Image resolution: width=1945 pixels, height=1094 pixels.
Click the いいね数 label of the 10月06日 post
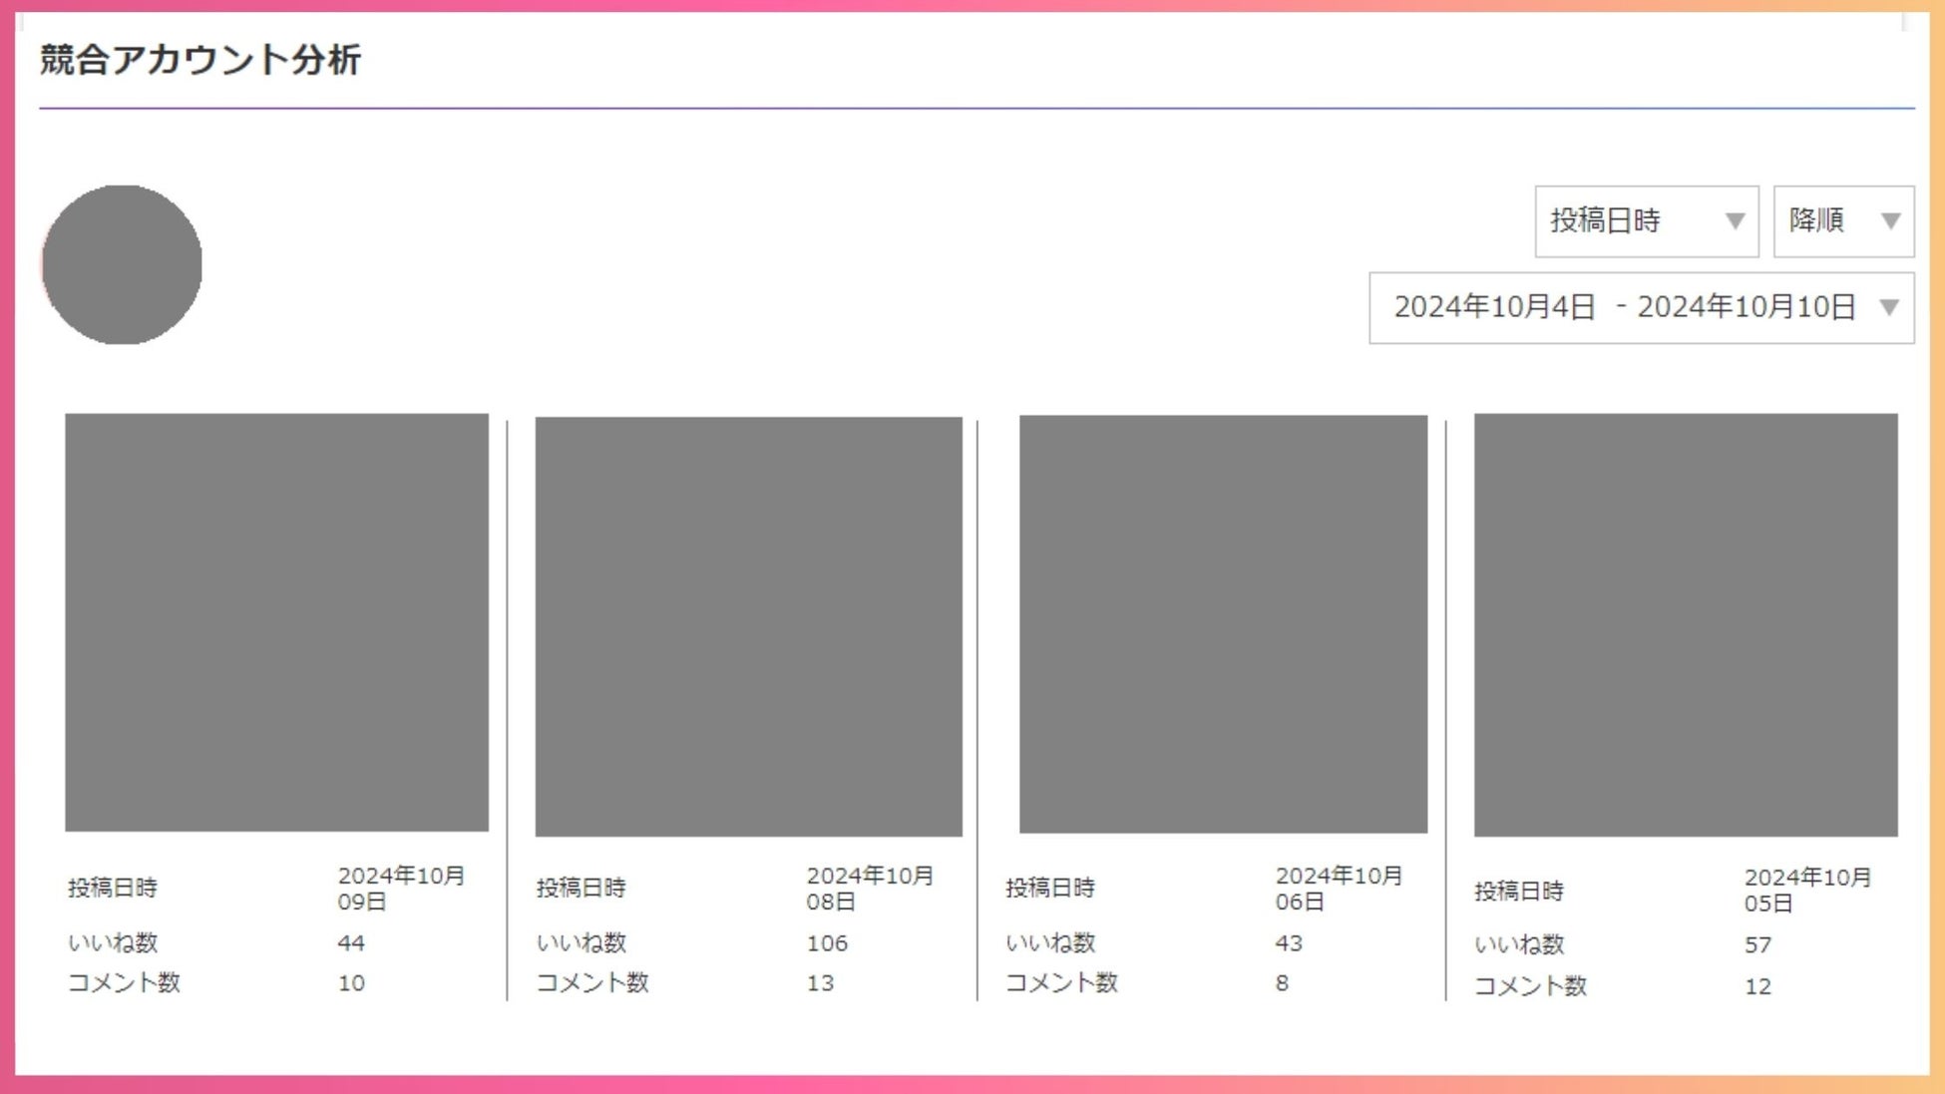pos(1050,943)
